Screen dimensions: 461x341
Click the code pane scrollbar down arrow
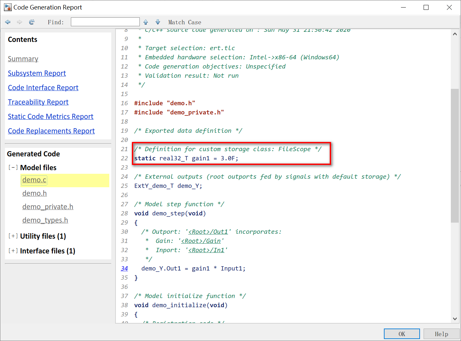pyautogui.click(x=455, y=318)
